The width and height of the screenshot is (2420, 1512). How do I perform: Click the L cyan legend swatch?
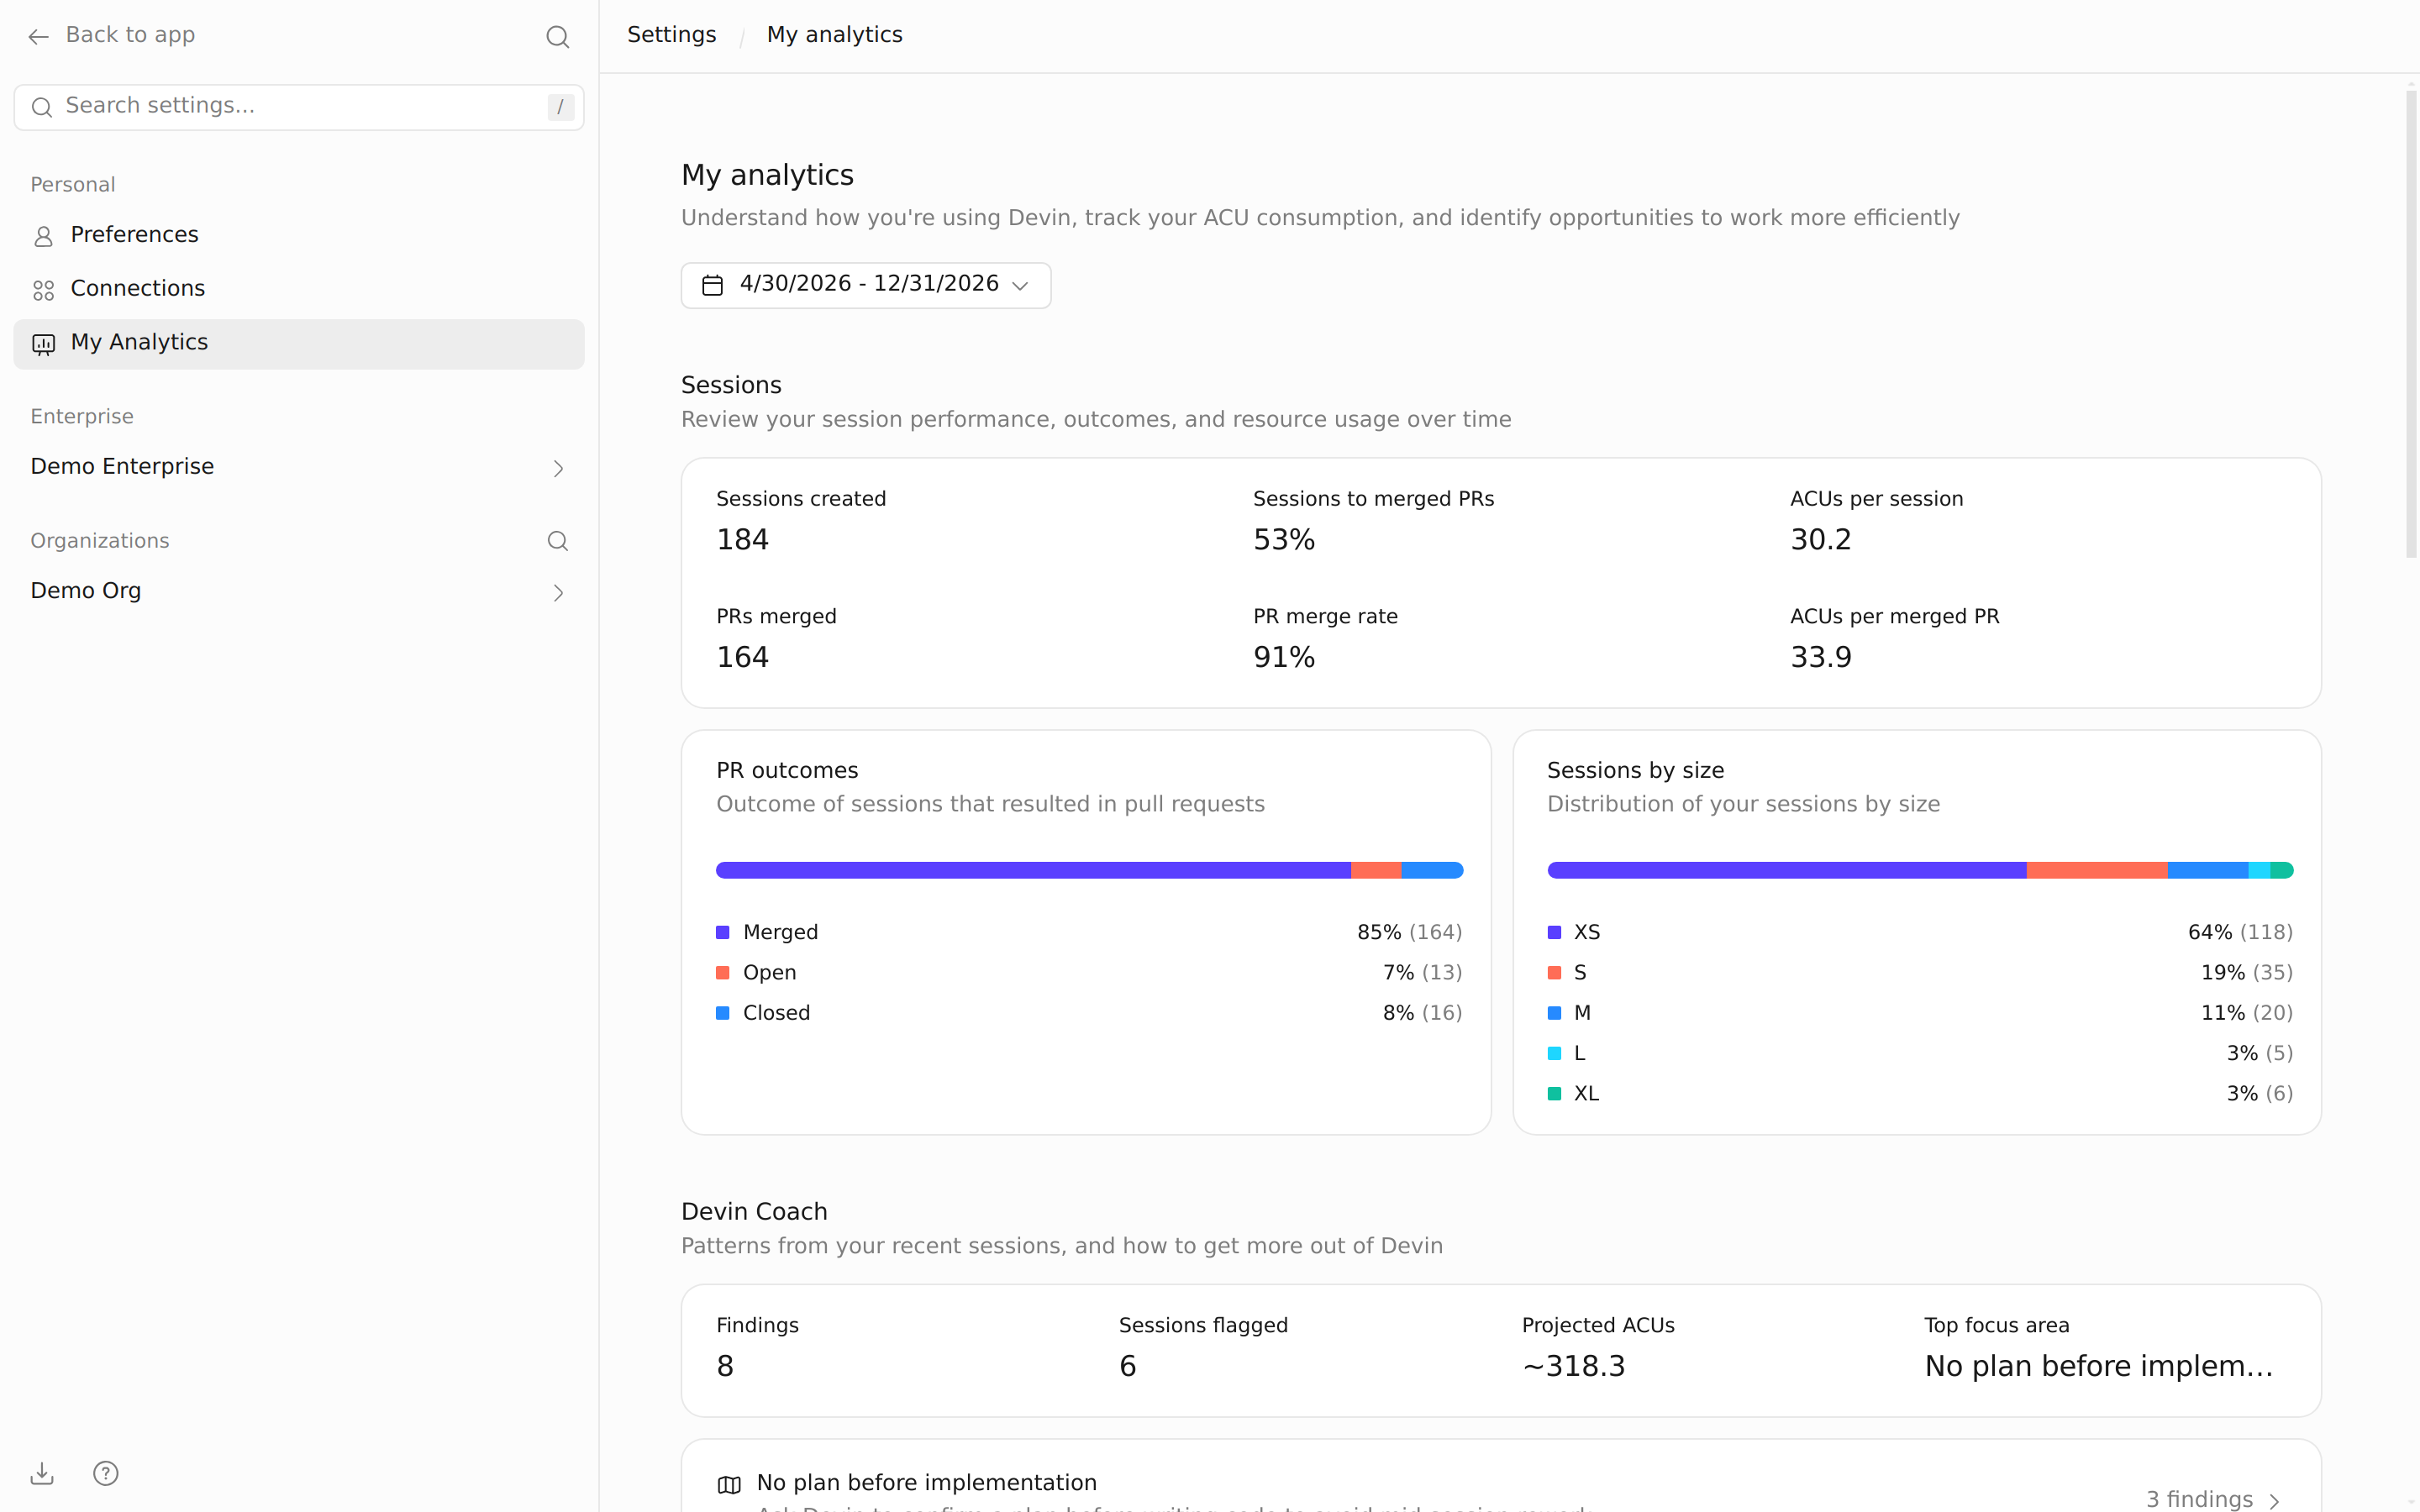pos(1554,1053)
